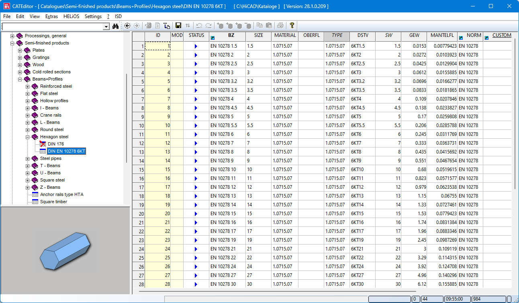519x303 pixels.
Task: Click the CATEditor application icon in title bar
Action: [6, 6]
